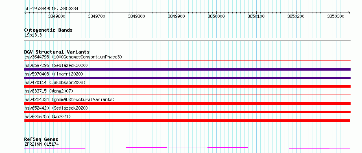Click the magenta ZFR2 gene line
This screenshot has height=153, width=362.
(187, 148)
